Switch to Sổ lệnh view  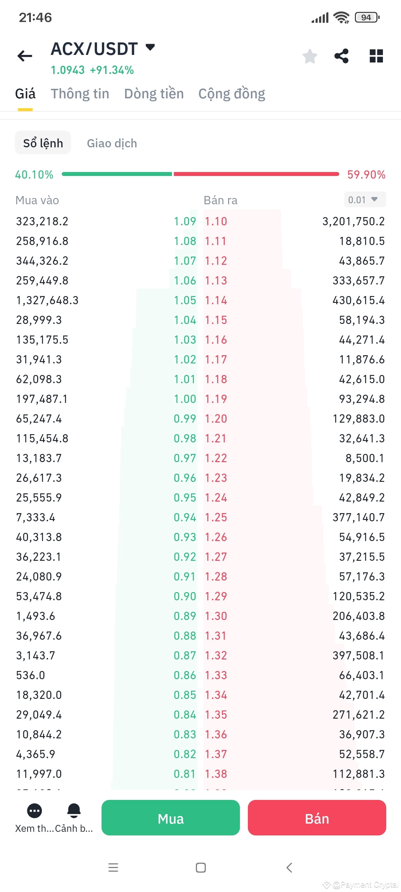point(42,143)
